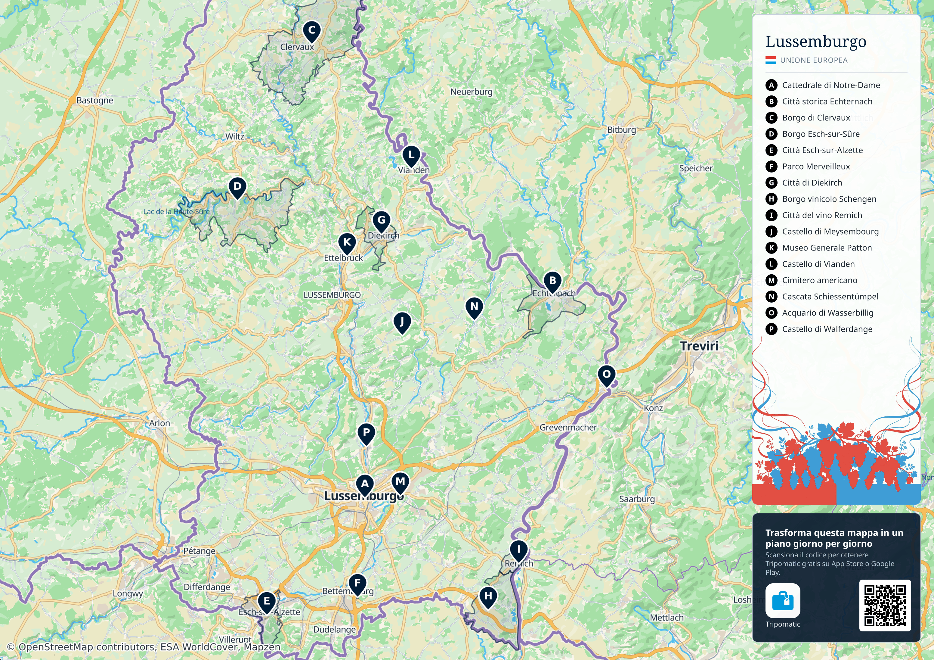Select Museo Generale Patton legend entry
934x660 pixels.
(818, 248)
